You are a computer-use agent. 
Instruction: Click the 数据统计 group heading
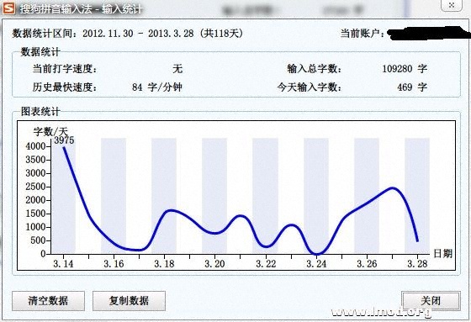(40, 52)
